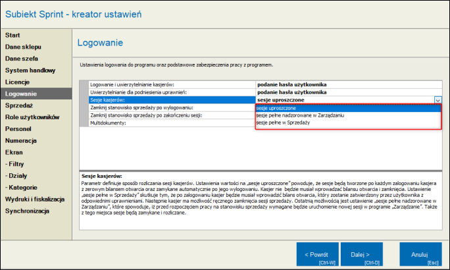Select Licencje in the sidebar
The height and width of the screenshot is (270, 450).
click(18, 82)
